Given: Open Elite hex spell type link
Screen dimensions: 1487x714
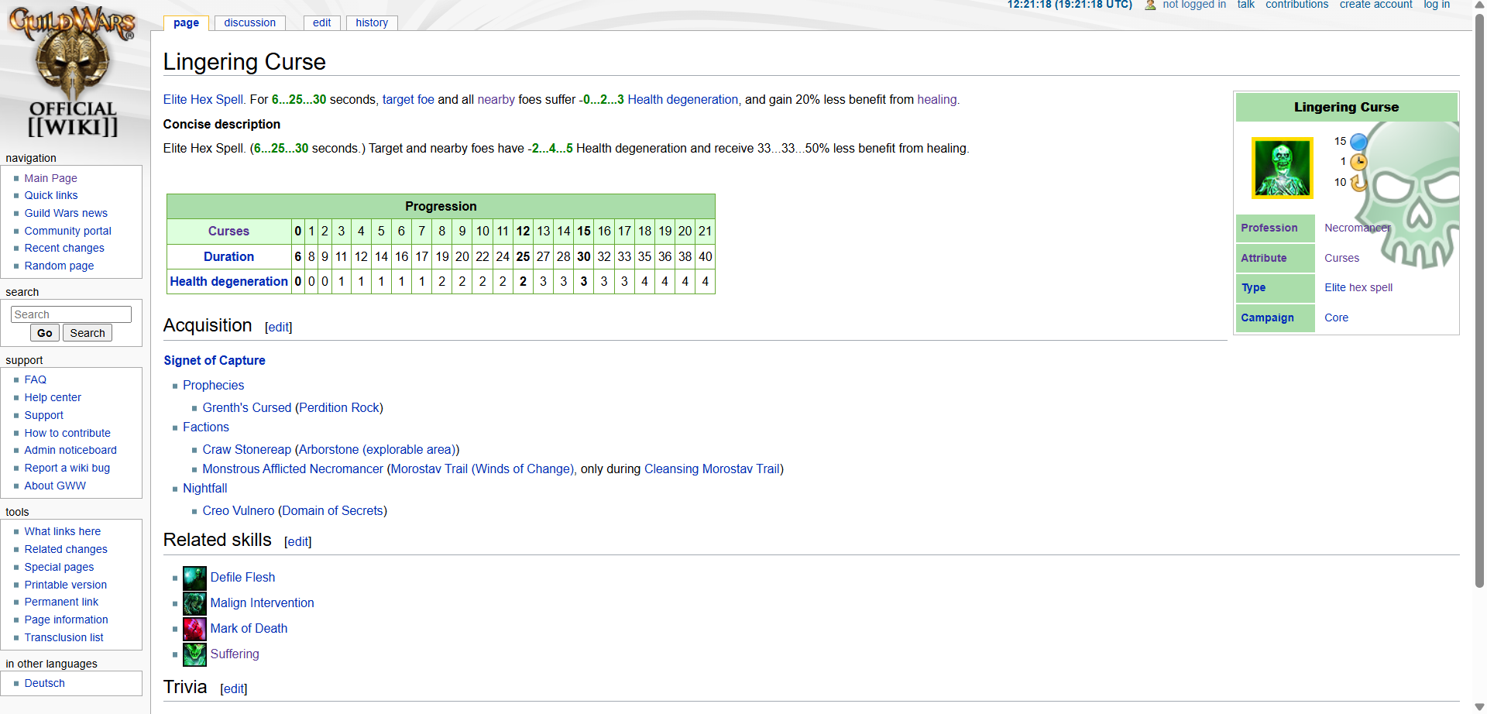Looking at the screenshot, I should click(1358, 288).
